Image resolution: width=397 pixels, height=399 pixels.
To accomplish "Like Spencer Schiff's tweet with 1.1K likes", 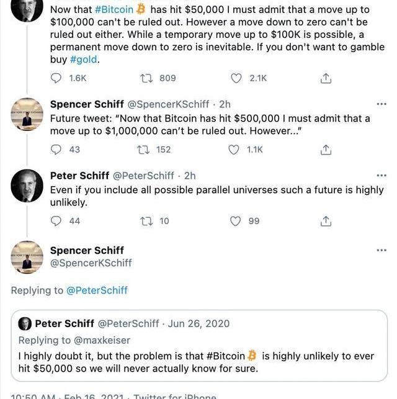I will pos(234,150).
